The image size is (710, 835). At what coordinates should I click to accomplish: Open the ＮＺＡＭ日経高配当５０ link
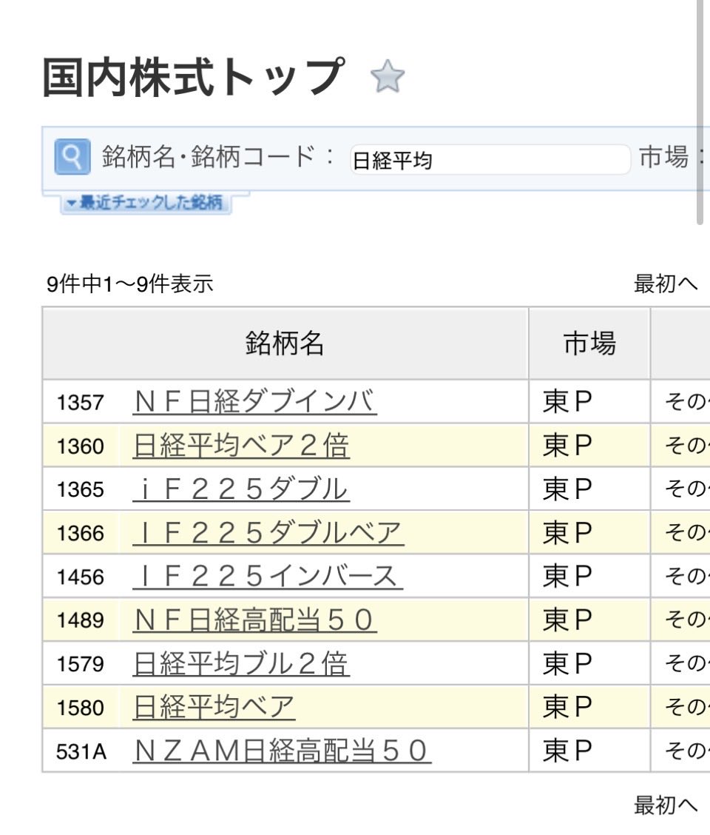[x=282, y=751]
